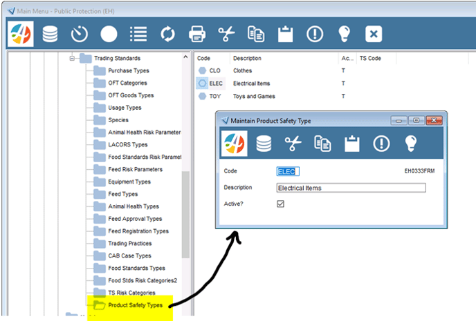
Task: Click the clipboard paste icon in main toolbar
Action: click(x=285, y=34)
